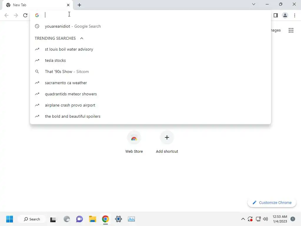Image resolution: width=301 pixels, height=226 pixels.
Task: Click the forward navigation arrow
Action: (x=16, y=15)
